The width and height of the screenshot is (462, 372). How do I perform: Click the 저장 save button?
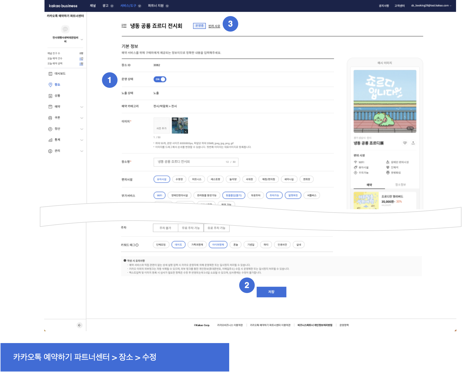pyautogui.click(x=271, y=292)
